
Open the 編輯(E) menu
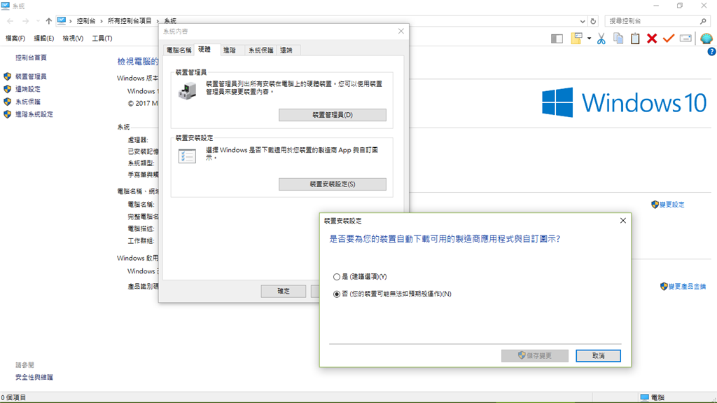pyautogui.click(x=44, y=39)
